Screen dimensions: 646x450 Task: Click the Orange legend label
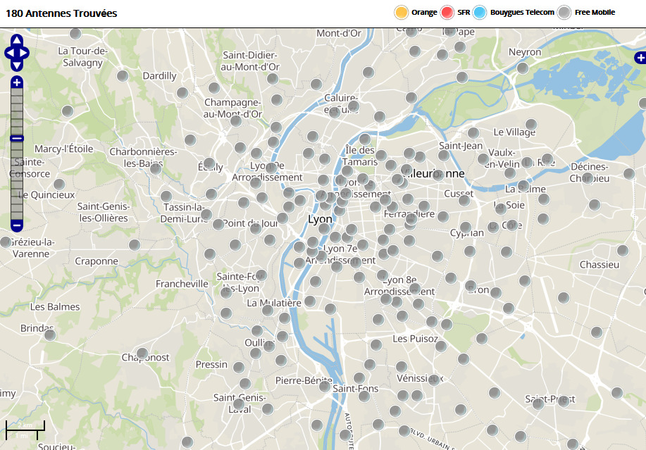424,13
